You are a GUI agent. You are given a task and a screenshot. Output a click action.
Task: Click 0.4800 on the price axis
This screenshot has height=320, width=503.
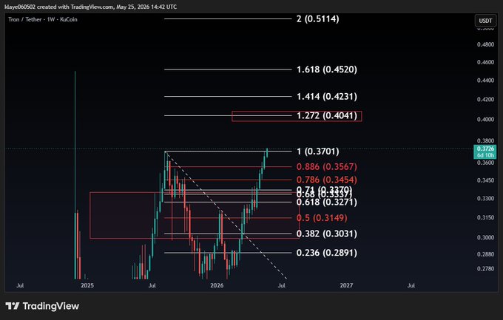pos(485,44)
